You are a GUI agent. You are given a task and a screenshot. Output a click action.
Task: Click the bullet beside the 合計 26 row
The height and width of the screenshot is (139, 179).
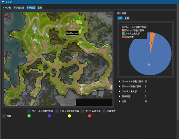tap(119, 101)
